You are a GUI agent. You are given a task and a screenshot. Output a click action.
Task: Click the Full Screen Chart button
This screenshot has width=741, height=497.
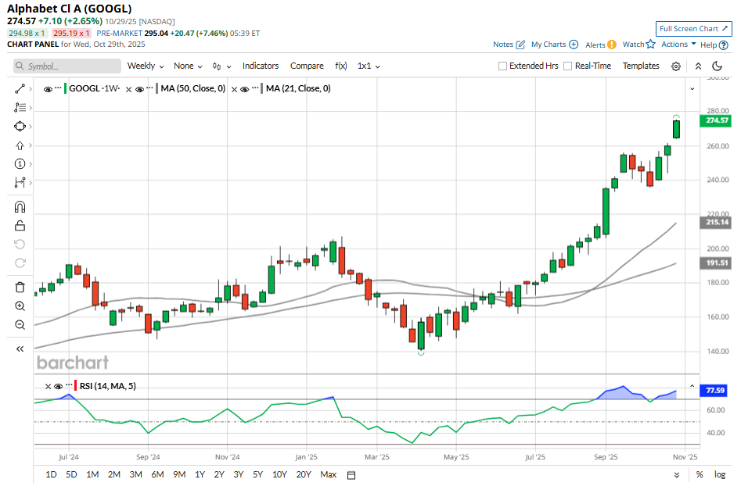click(x=693, y=29)
